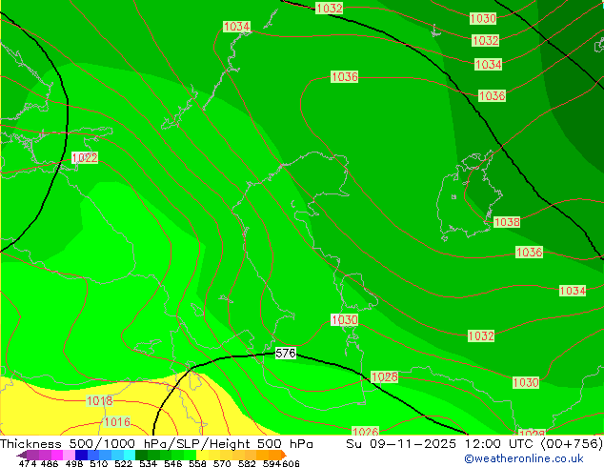The width and height of the screenshot is (604, 467).
Task: Select the 1016 isobar label
Action: [117, 421]
